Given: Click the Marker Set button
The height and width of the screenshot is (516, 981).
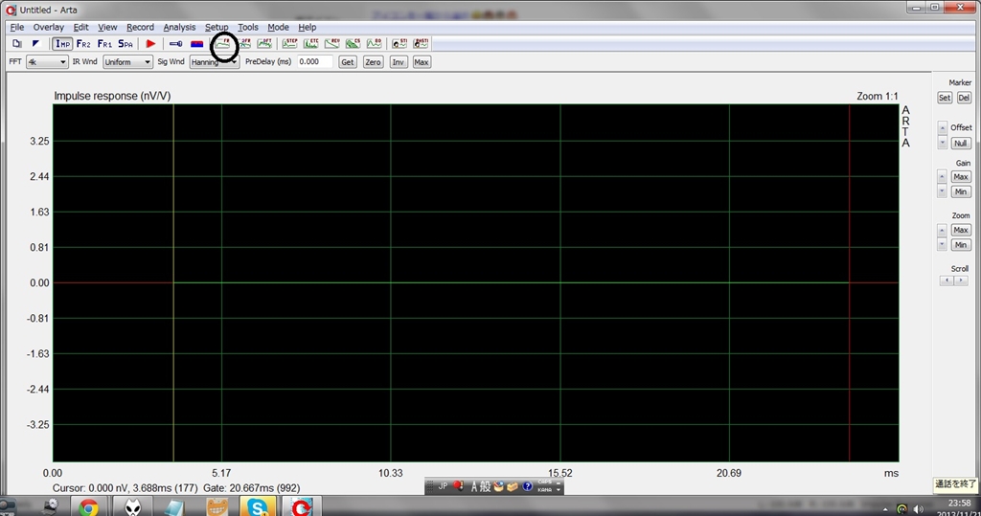Looking at the screenshot, I should [x=945, y=98].
